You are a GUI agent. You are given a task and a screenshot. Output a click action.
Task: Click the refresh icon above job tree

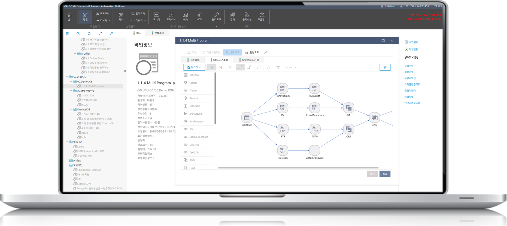89,34
